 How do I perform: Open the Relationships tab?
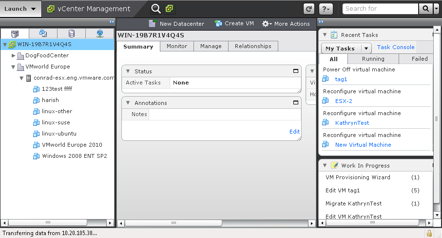[x=253, y=46]
